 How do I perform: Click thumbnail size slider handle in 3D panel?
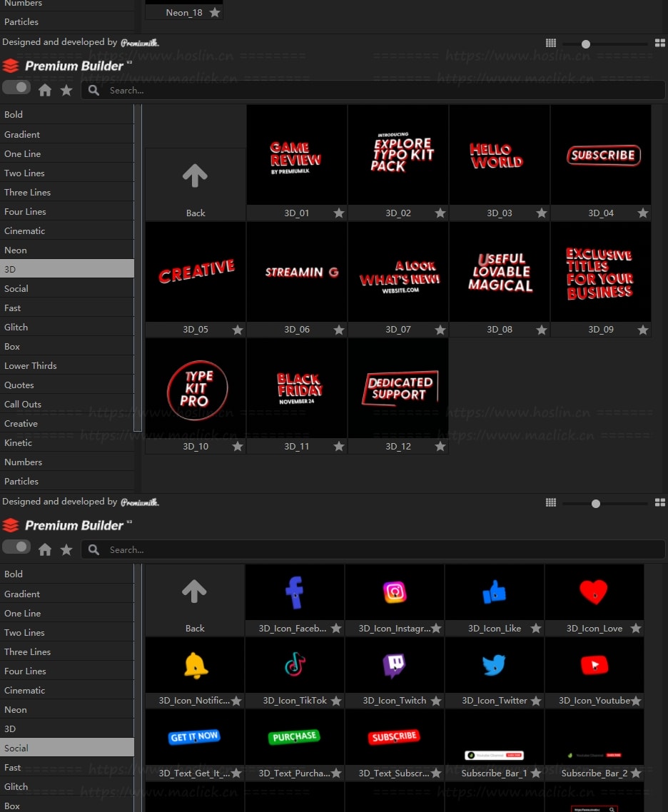tap(586, 44)
